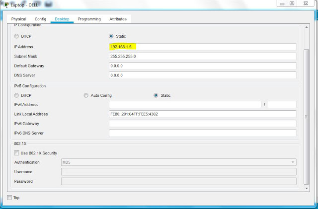
Task: Click the Subnet Mask field
Action: click(x=203, y=57)
